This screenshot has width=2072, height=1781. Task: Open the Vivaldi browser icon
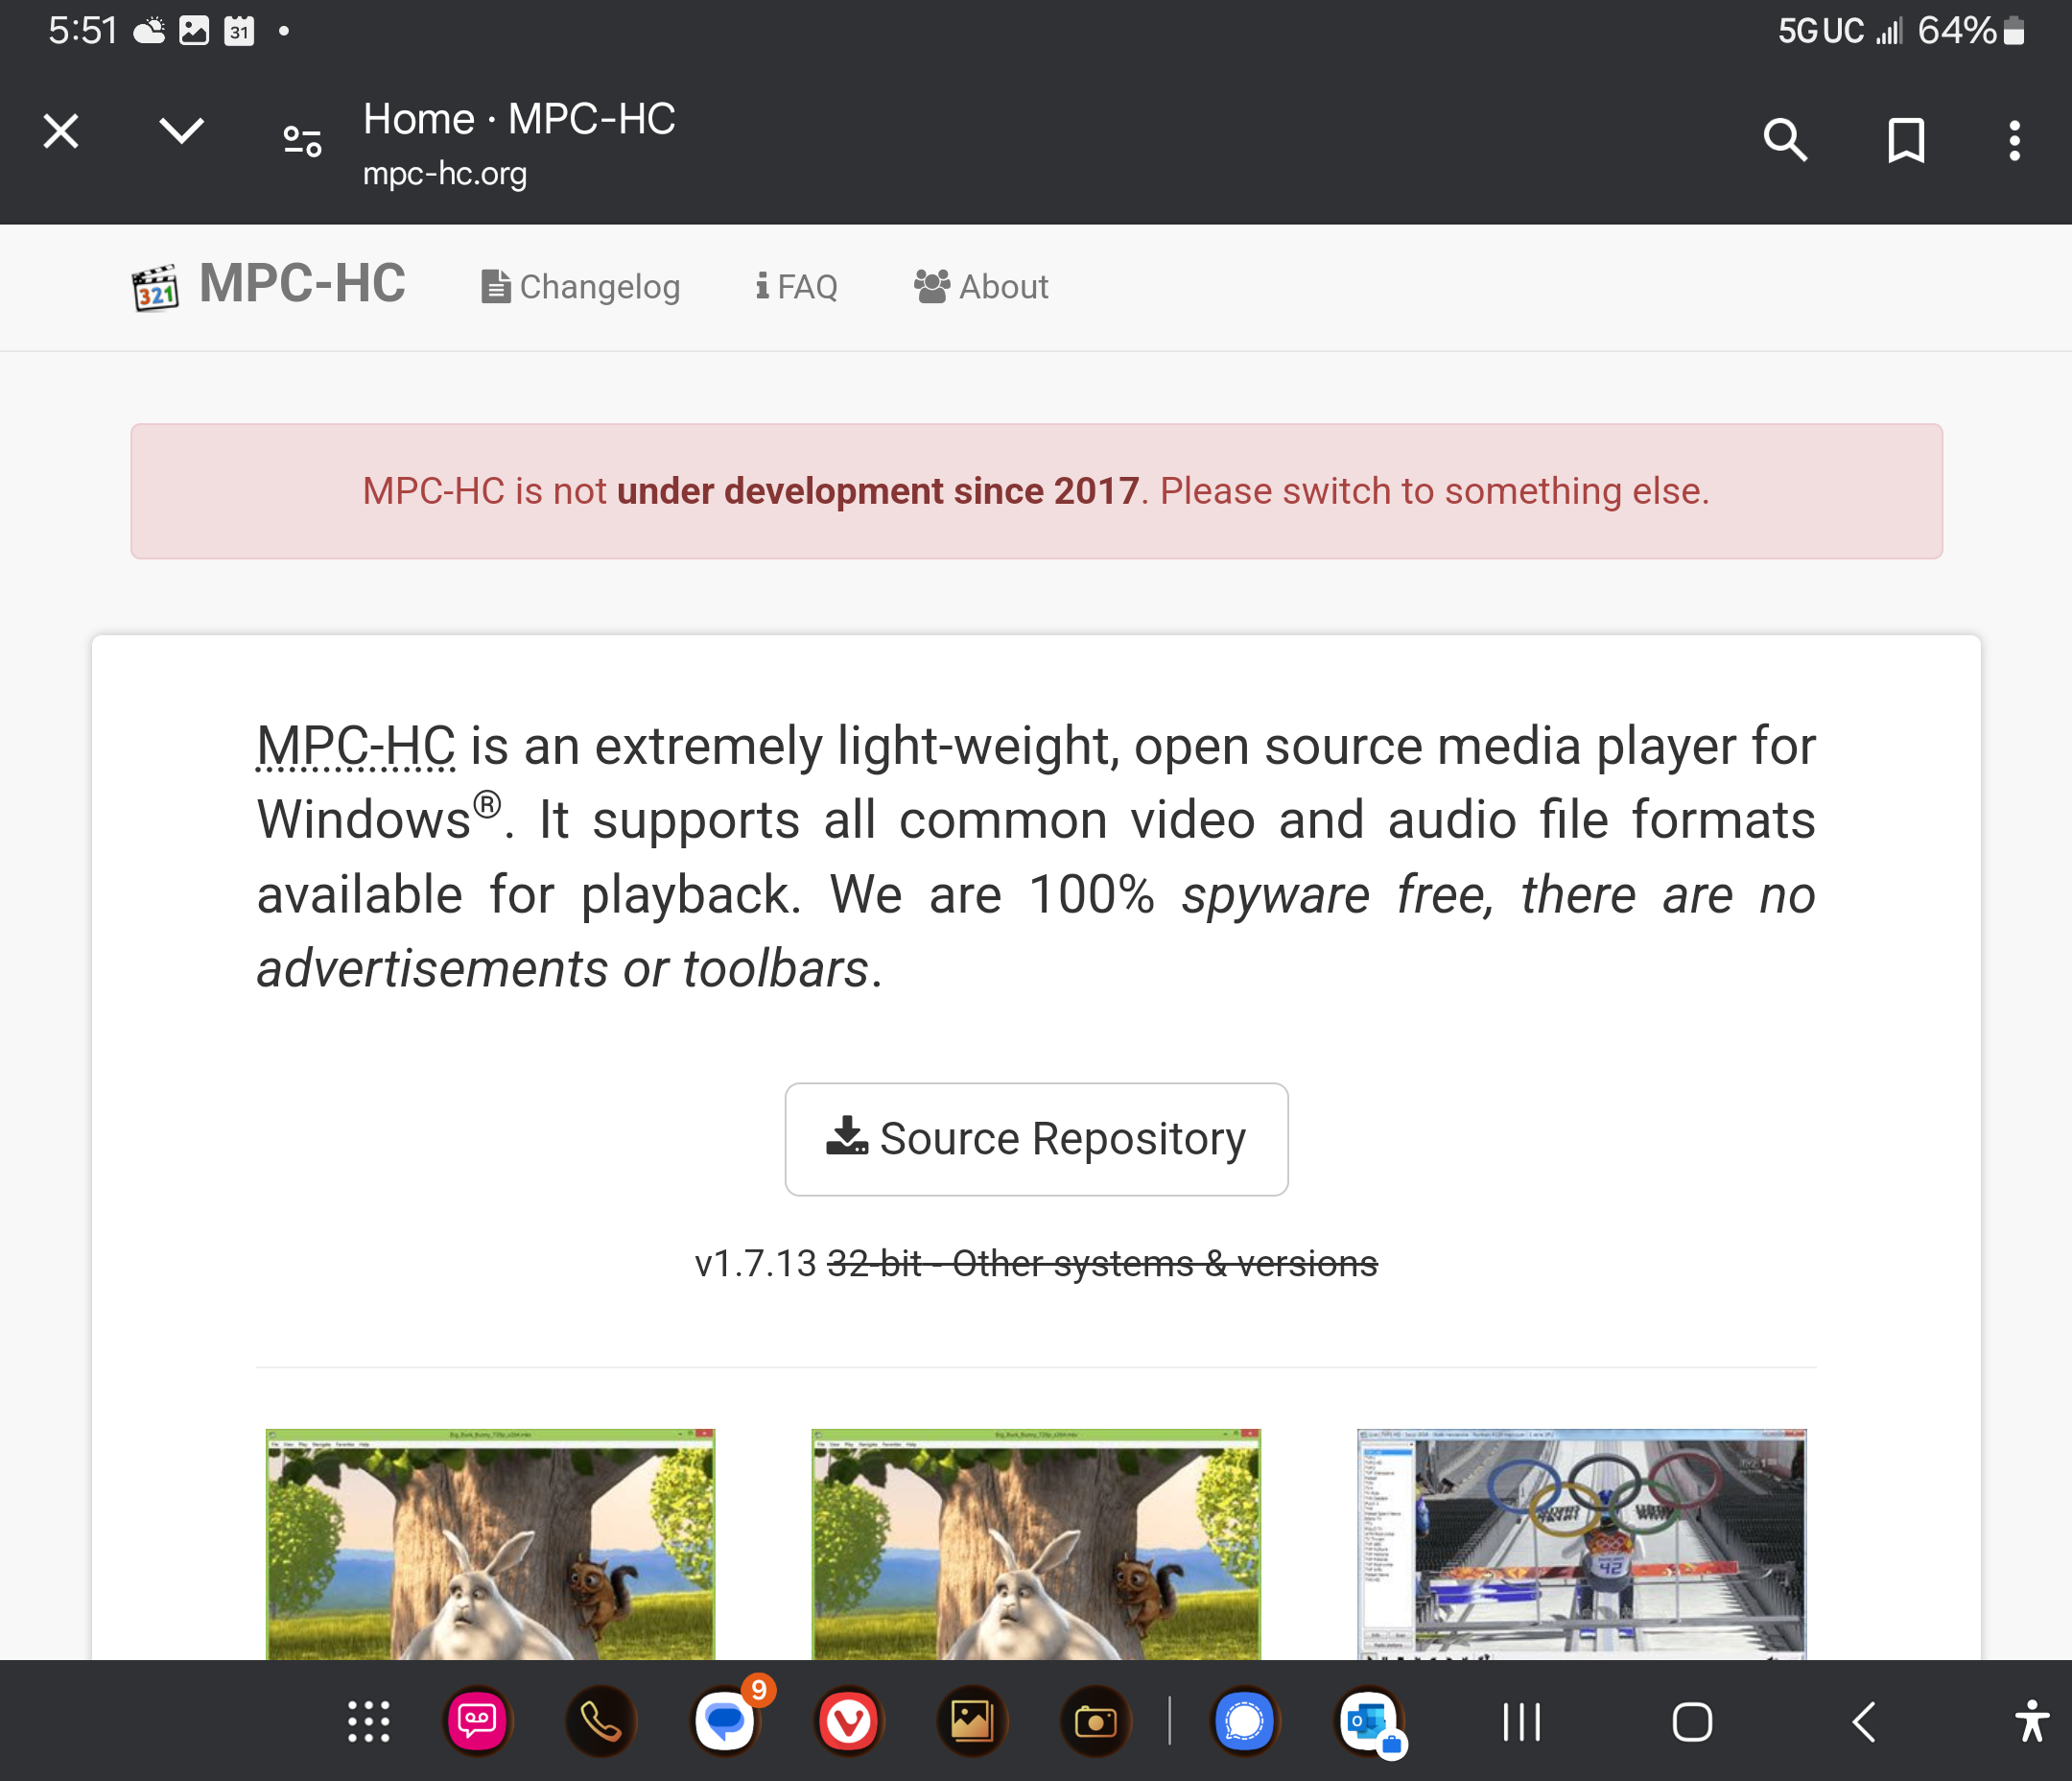pyautogui.click(x=849, y=1722)
